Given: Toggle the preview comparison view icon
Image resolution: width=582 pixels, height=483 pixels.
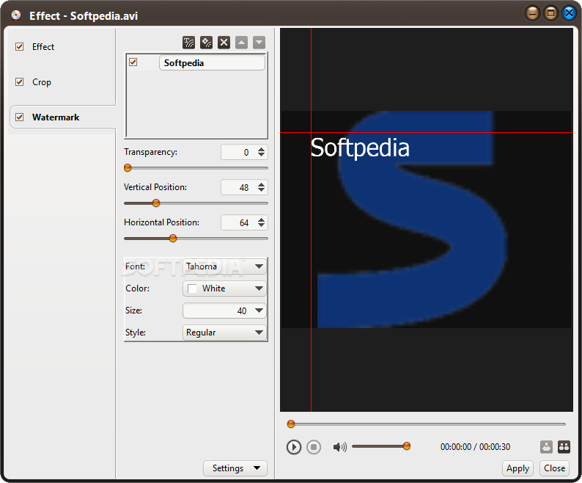Looking at the screenshot, I should (x=564, y=446).
